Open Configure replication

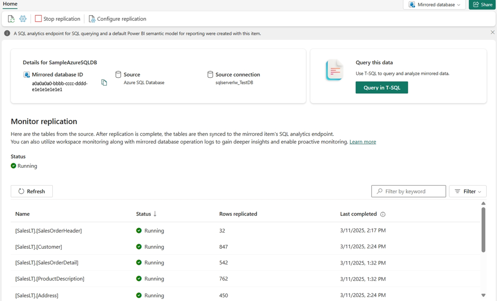point(117,19)
